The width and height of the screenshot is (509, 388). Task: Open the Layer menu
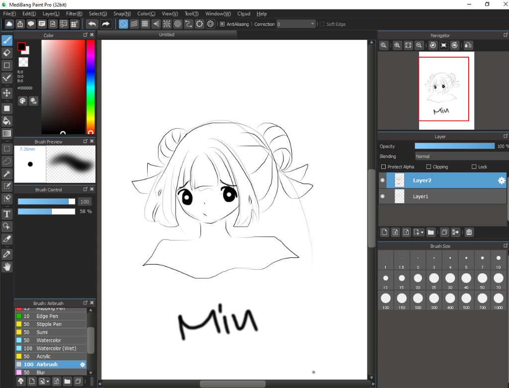pos(51,13)
